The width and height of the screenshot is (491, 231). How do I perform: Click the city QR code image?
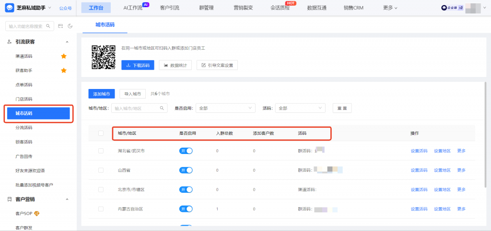click(104, 57)
